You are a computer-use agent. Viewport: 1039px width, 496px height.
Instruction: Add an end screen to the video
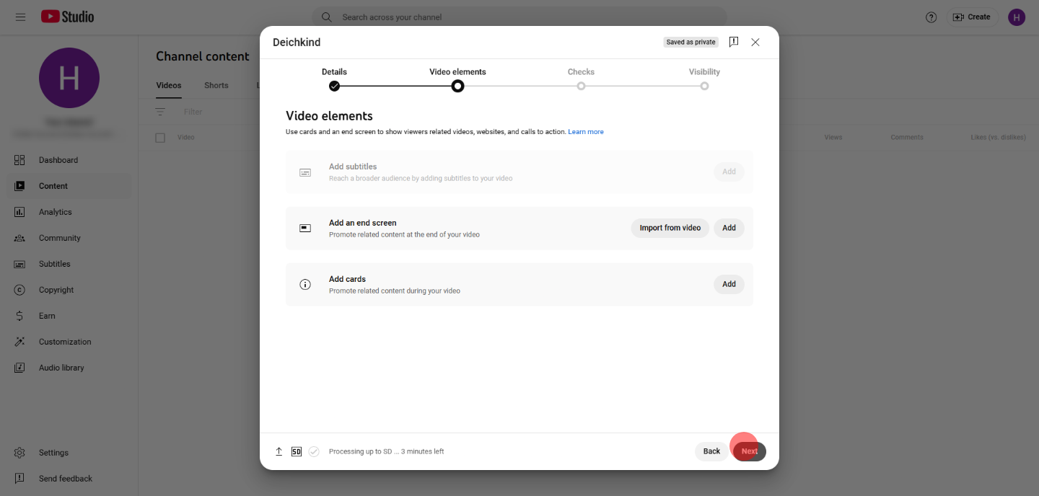(x=729, y=228)
